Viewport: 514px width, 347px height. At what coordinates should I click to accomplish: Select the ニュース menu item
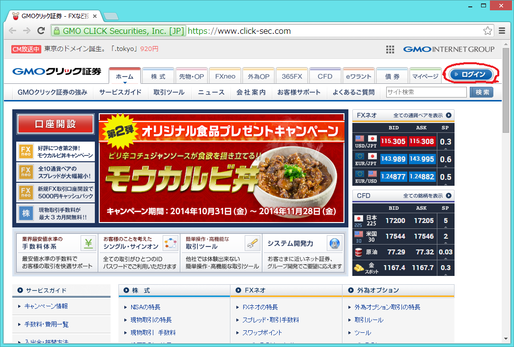[x=211, y=92]
